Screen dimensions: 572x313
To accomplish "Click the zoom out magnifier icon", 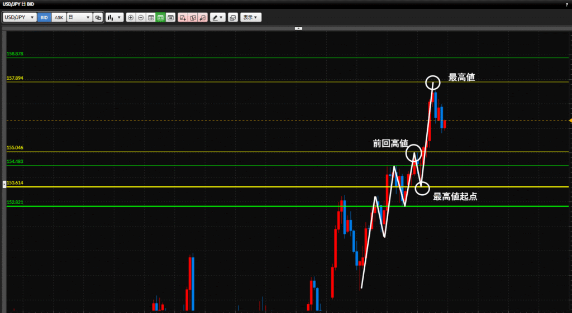I will coord(141,17).
